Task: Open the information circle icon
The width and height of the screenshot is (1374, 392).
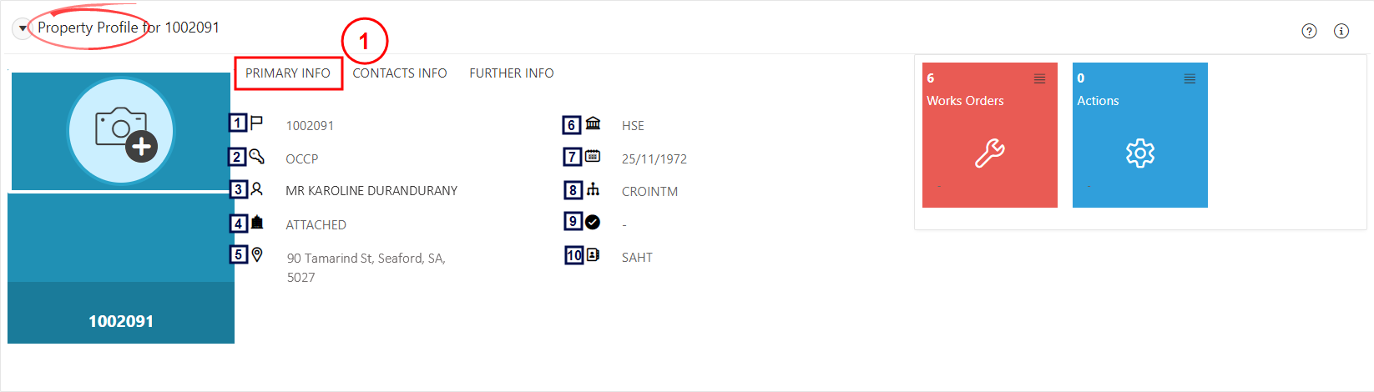Action: tap(1341, 31)
